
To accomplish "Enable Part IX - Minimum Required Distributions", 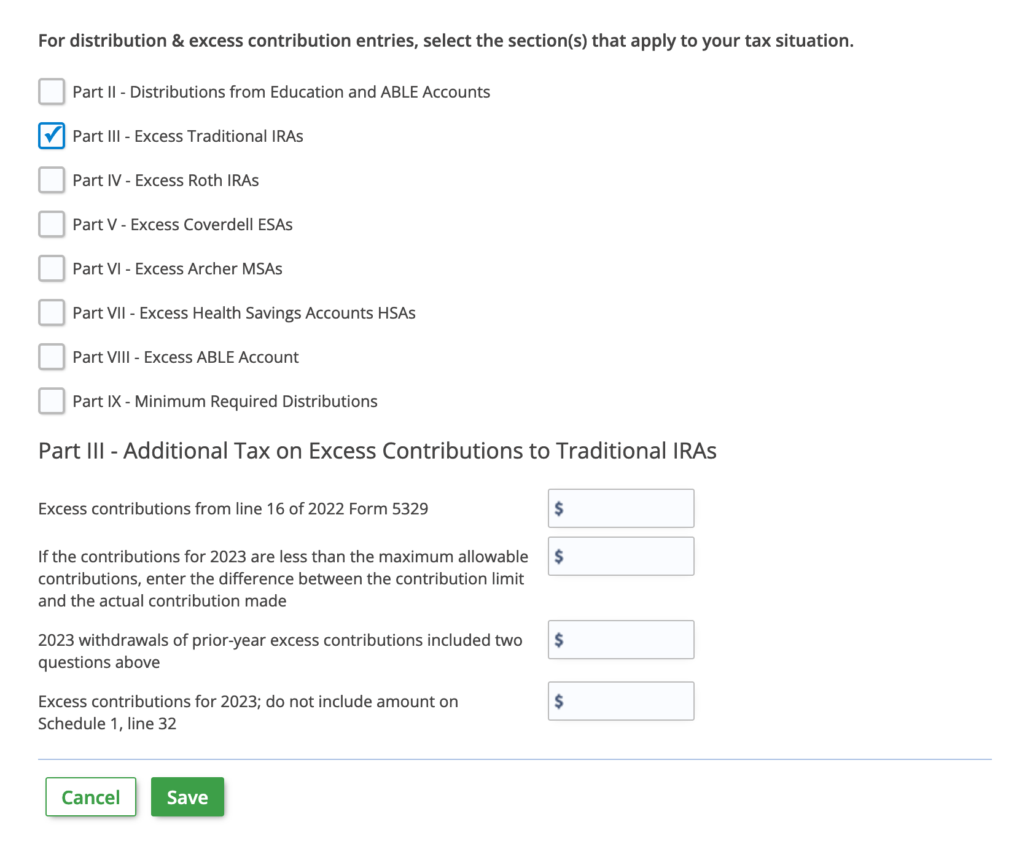I will [x=52, y=401].
